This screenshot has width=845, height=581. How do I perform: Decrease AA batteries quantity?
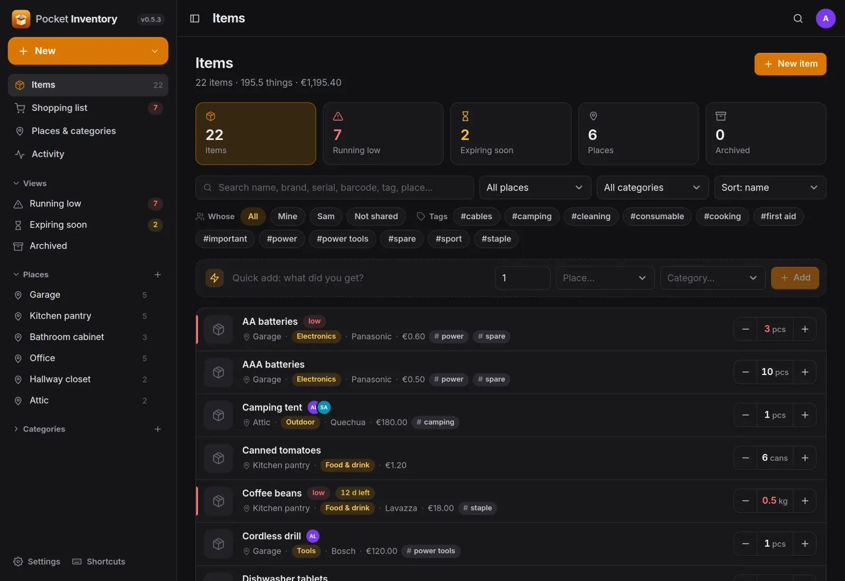point(745,329)
